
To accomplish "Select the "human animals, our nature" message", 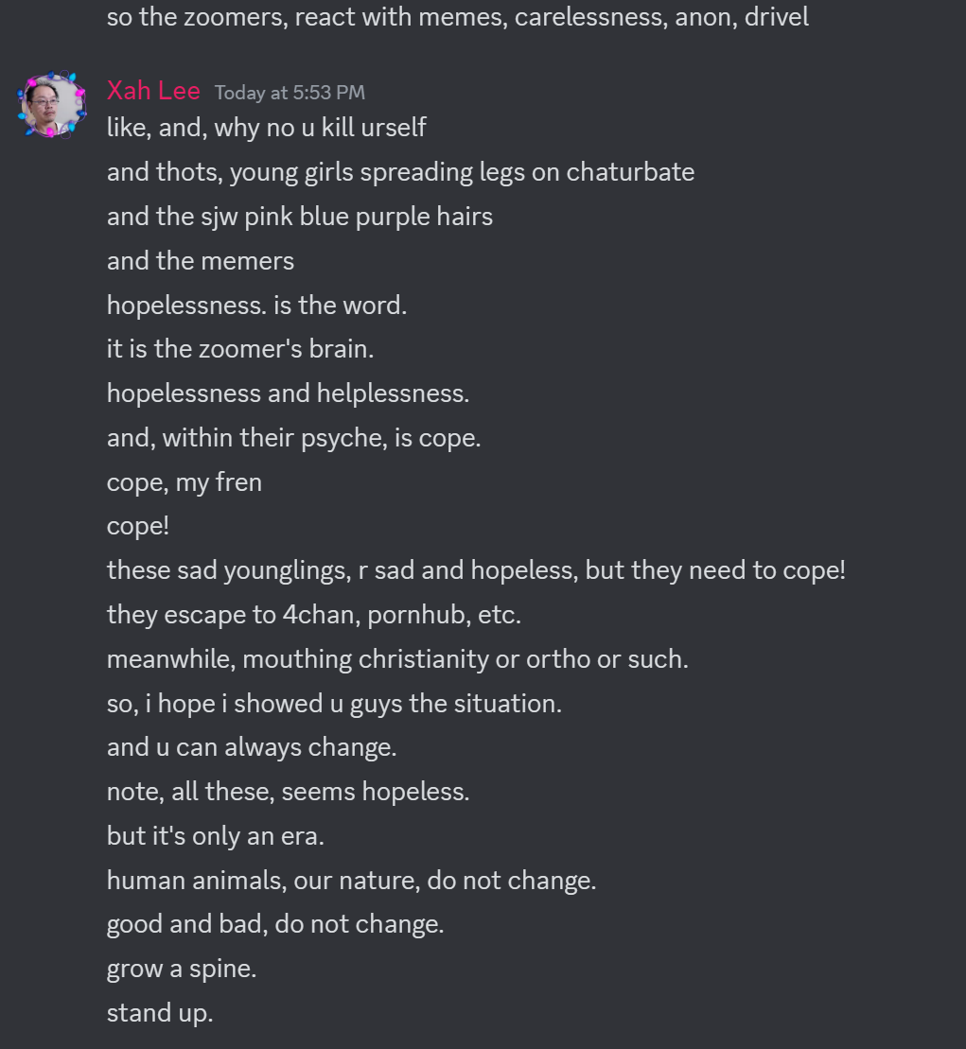I will pyautogui.click(x=351, y=881).
